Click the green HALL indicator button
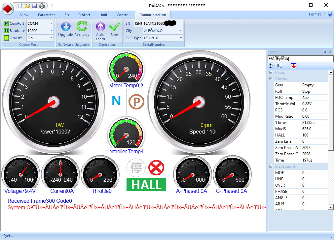 point(146,185)
